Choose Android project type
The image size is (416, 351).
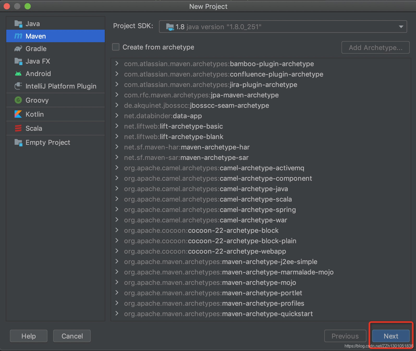click(x=56, y=74)
